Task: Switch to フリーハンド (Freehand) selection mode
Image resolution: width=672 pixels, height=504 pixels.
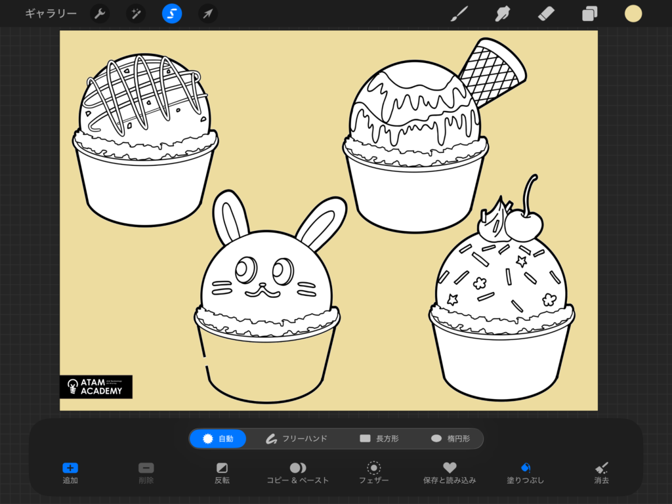Action: (296, 438)
